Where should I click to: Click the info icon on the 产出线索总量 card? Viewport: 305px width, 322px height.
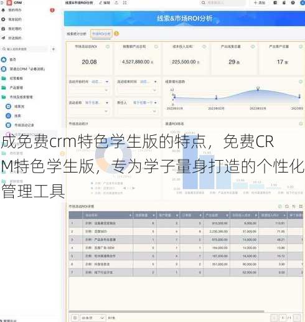click(x=253, y=47)
